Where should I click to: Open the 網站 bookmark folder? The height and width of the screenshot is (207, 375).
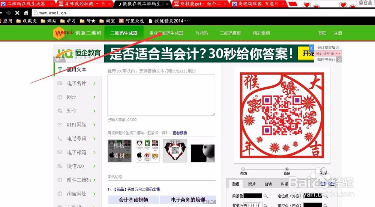[48, 21]
